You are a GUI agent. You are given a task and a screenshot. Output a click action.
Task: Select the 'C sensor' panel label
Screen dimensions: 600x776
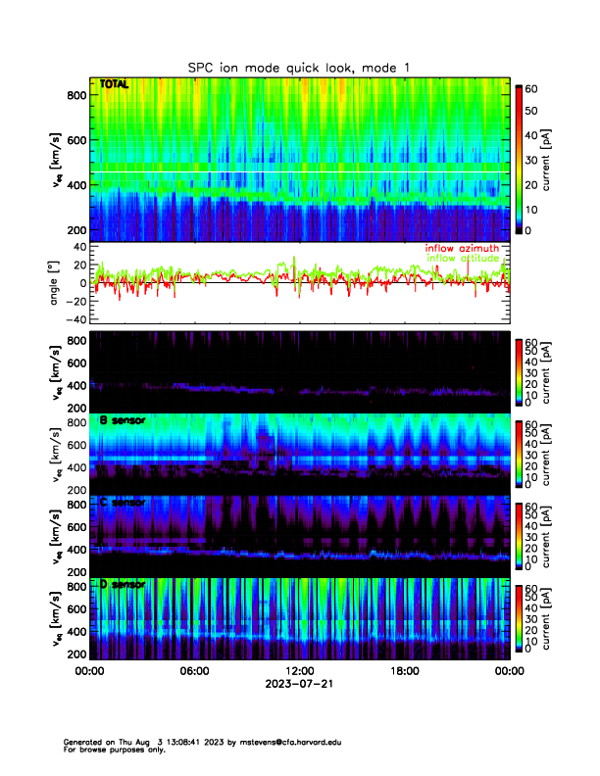click(122, 502)
